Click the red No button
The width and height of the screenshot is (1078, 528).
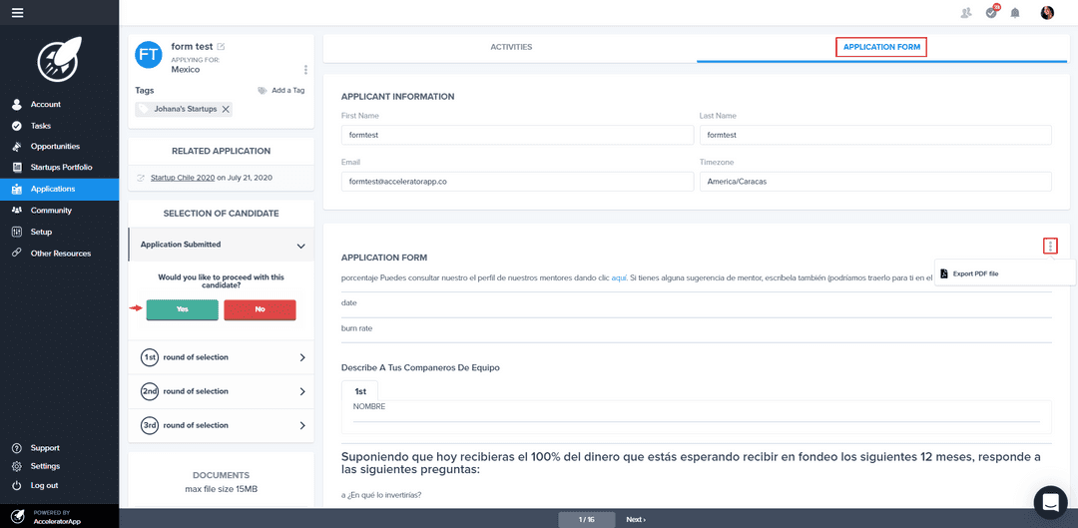pos(260,309)
